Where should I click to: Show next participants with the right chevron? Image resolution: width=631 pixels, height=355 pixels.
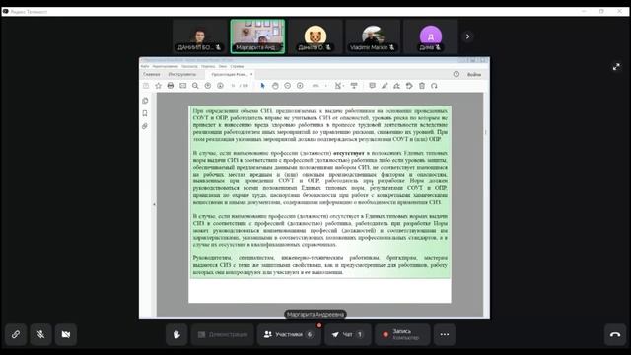(x=467, y=36)
